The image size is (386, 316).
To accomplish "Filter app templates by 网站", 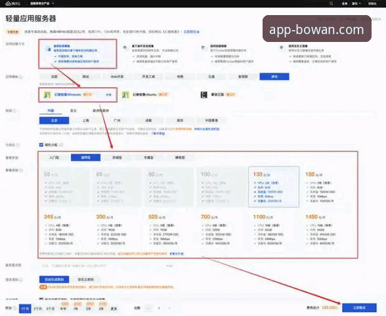I will tap(85, 77).
